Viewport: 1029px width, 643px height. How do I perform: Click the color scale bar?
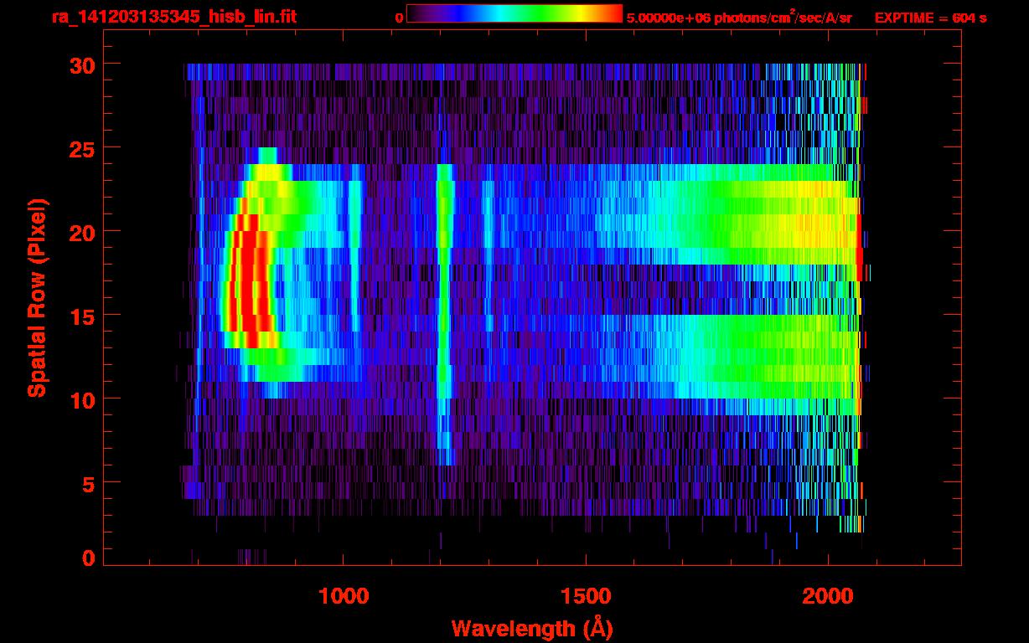514,13
